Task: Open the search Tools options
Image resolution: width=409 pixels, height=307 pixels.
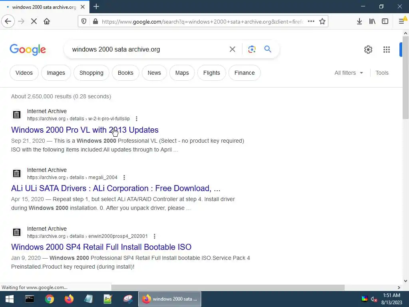Action: coord(382,73)
